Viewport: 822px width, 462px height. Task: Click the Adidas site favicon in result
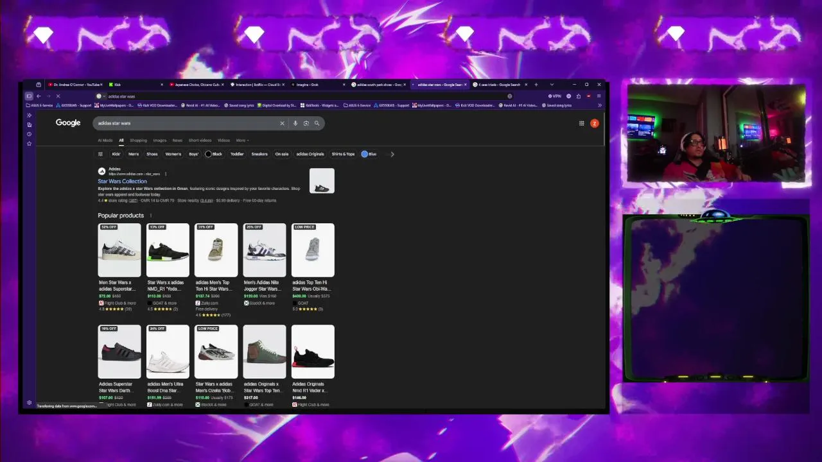[x=101, y=171]
